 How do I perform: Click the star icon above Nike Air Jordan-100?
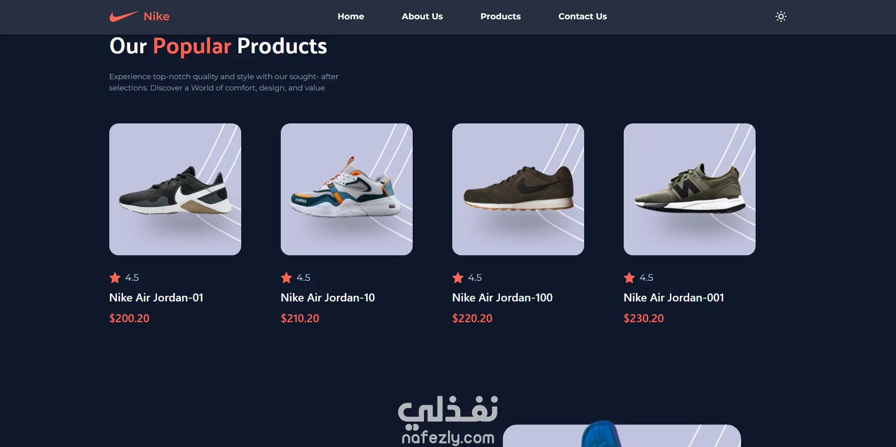tap(458, 277)
